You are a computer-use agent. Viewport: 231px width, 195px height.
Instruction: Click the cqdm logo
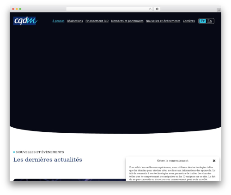pyautogui.click(x=25, y=21)
